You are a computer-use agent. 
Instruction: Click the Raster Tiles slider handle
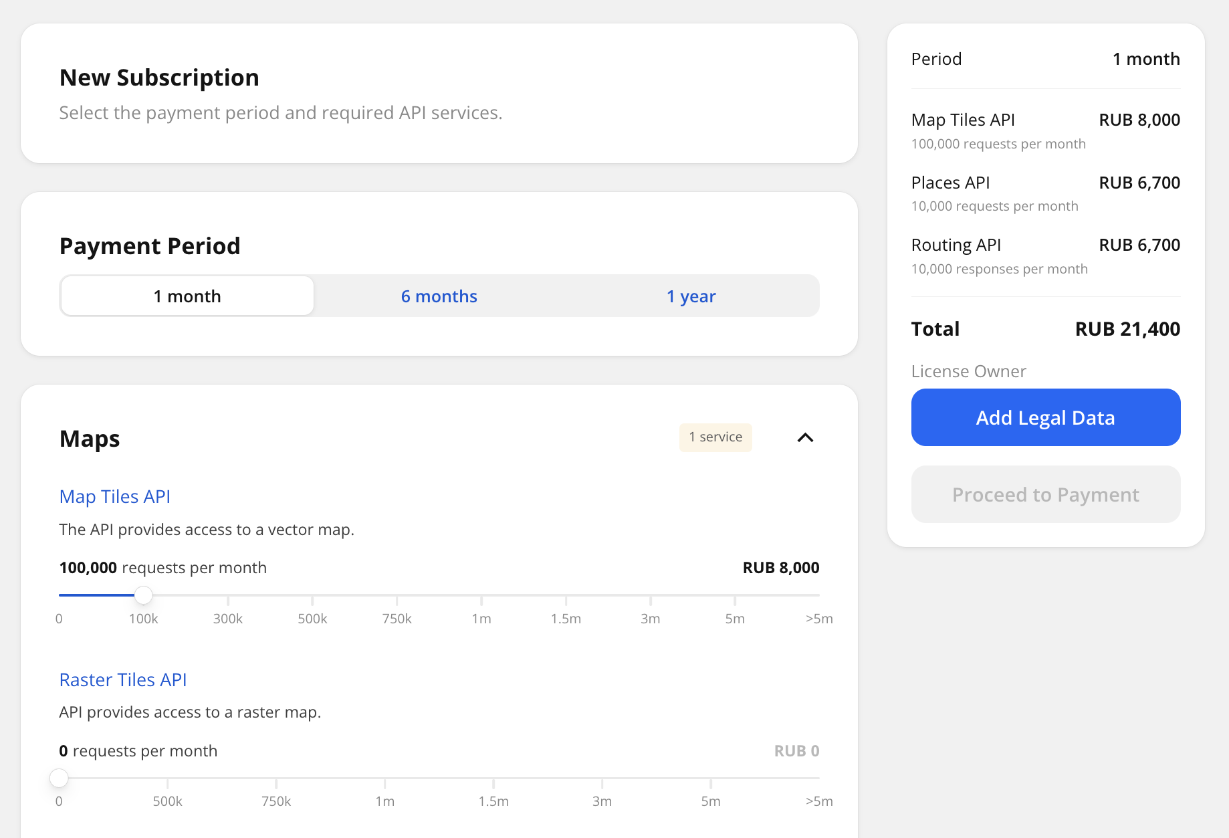click(60, 778)
